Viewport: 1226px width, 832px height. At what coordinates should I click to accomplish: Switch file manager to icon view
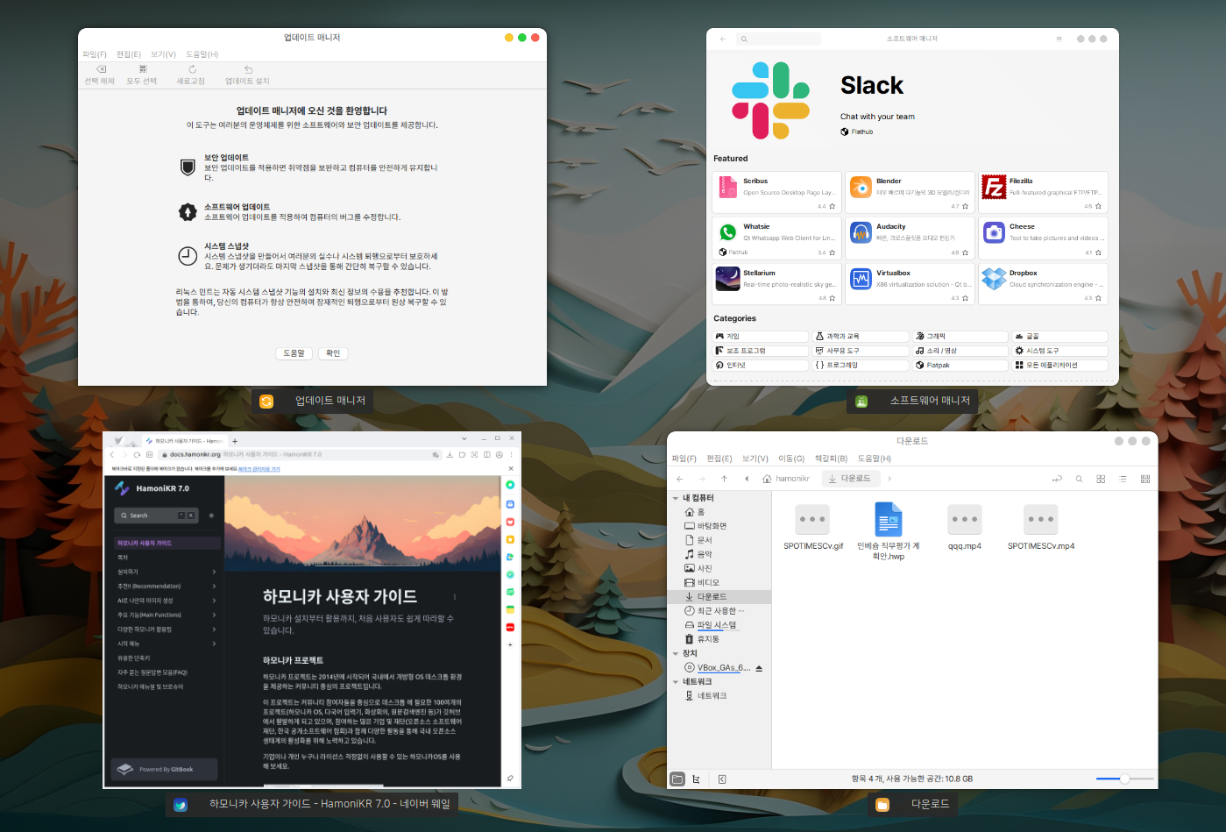[x=1101, y=479]
